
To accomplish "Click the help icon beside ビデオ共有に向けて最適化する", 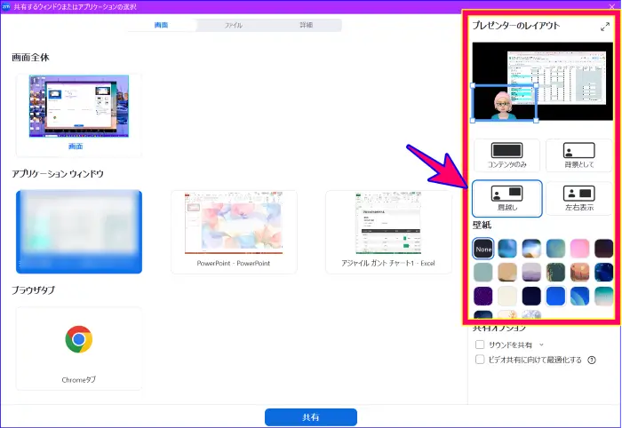I will (x=592, y=360).
